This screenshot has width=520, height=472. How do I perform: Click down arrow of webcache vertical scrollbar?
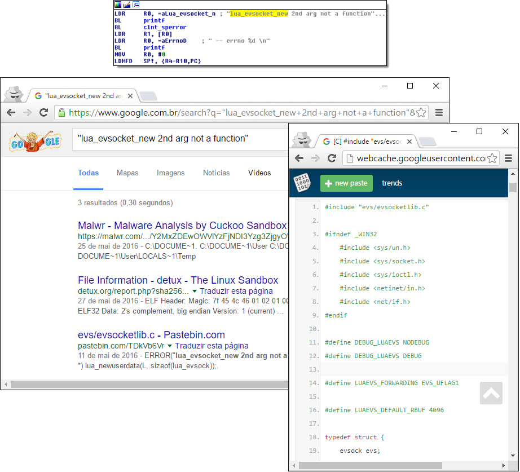click(x=513, y=456)
